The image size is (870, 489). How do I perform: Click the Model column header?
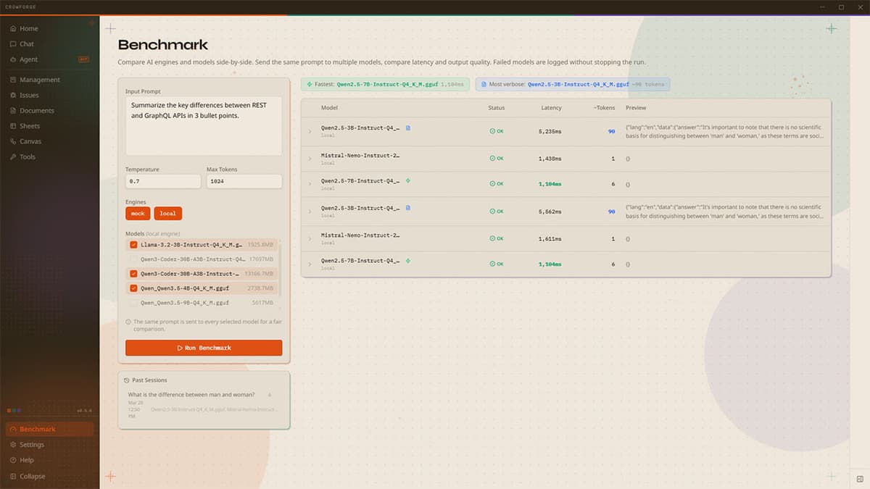point(329,108)
